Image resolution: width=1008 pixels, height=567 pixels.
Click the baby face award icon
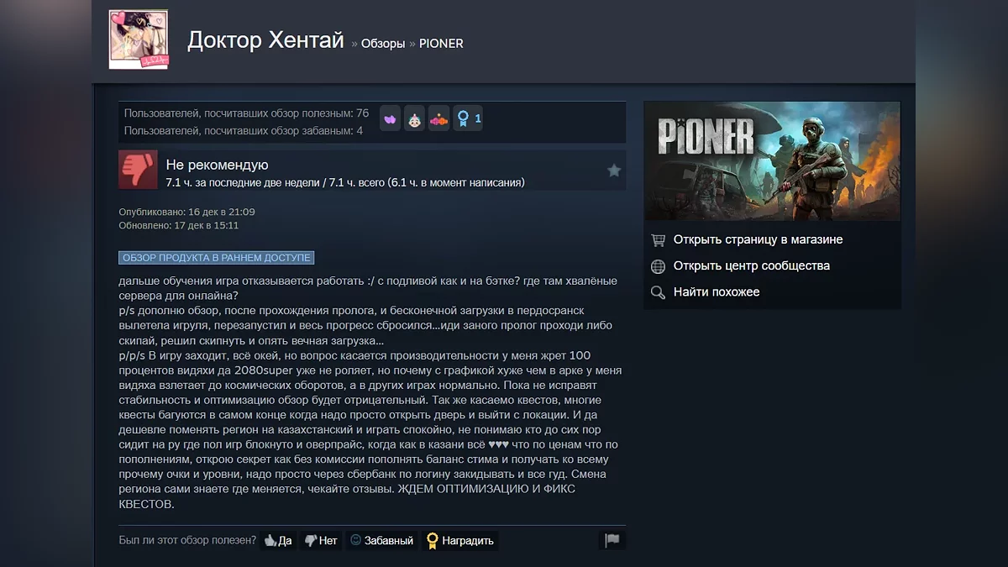click(x=415, y=119)
